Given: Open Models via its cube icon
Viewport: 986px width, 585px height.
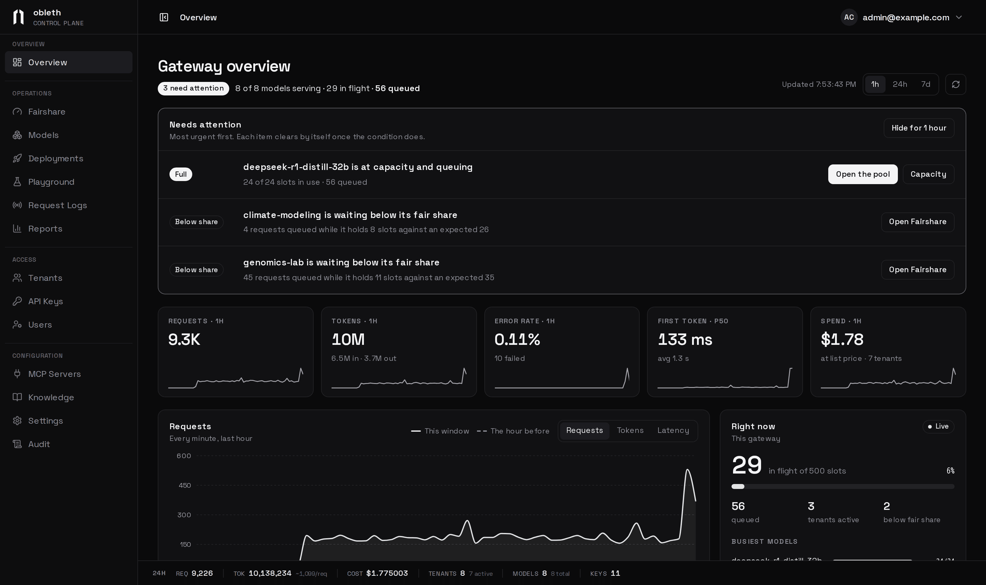Looking at the screenshot, I should click(x=17, y=135).
